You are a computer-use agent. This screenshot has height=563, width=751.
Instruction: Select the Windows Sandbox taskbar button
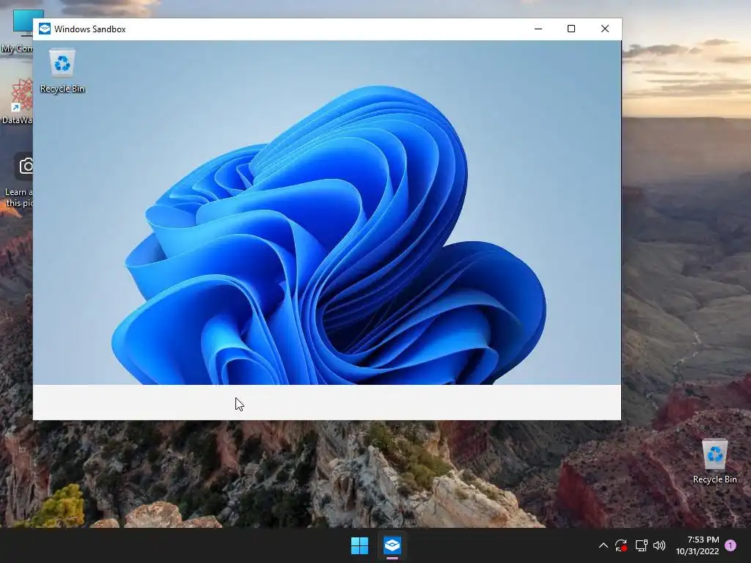point(392,545)
